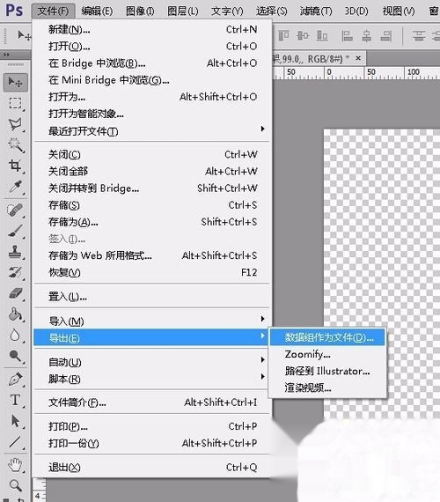
Task: Click the distribute top edges icon
Action: pyautogui.click(x=419, y=35)
